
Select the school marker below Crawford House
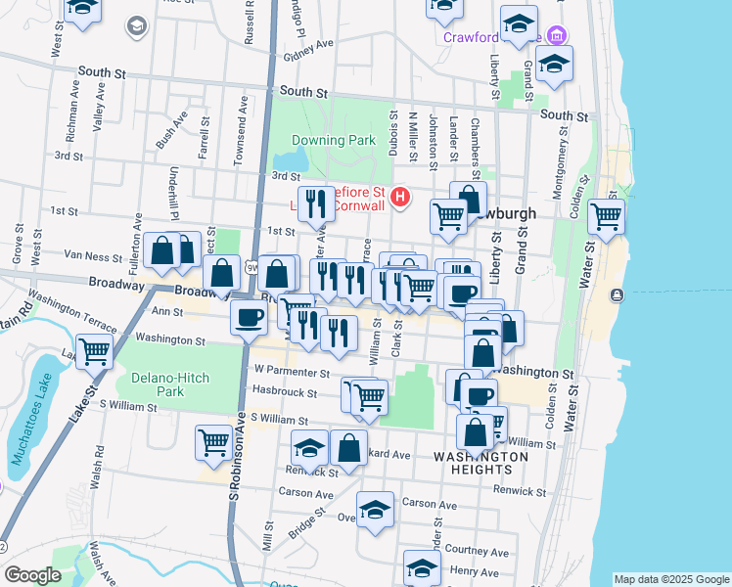[x=555, y=64]
